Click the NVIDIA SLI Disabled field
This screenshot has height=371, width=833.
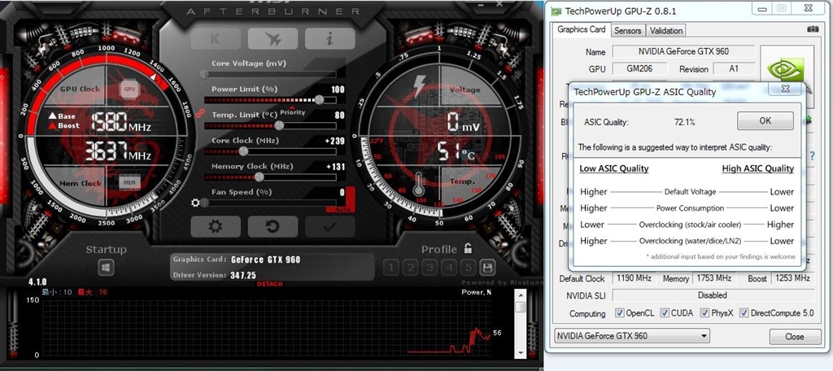[x=713, y=295]
